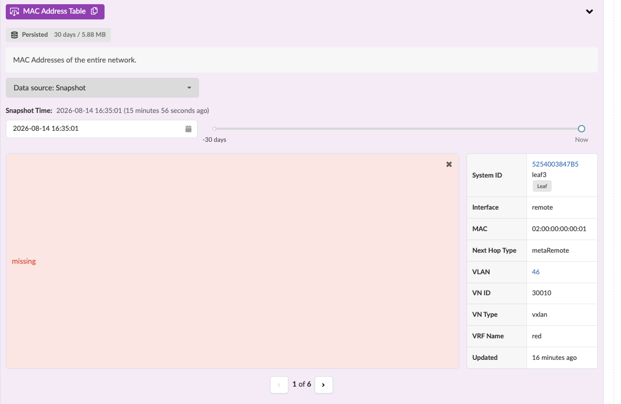Click the copy icon beside MAC Address Table
Screen dimensions: 621x404
pyautogui.click(x=94, y=11)
